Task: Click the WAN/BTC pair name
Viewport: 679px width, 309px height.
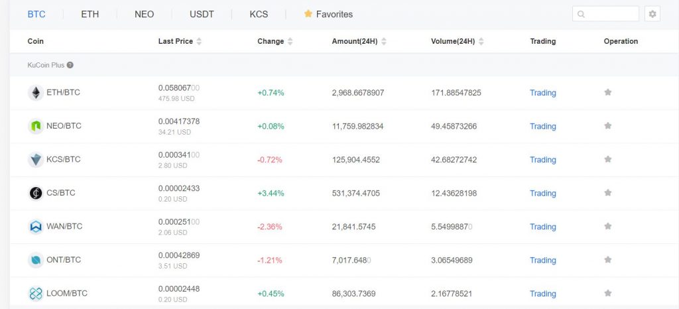Action: click(64, 226)
